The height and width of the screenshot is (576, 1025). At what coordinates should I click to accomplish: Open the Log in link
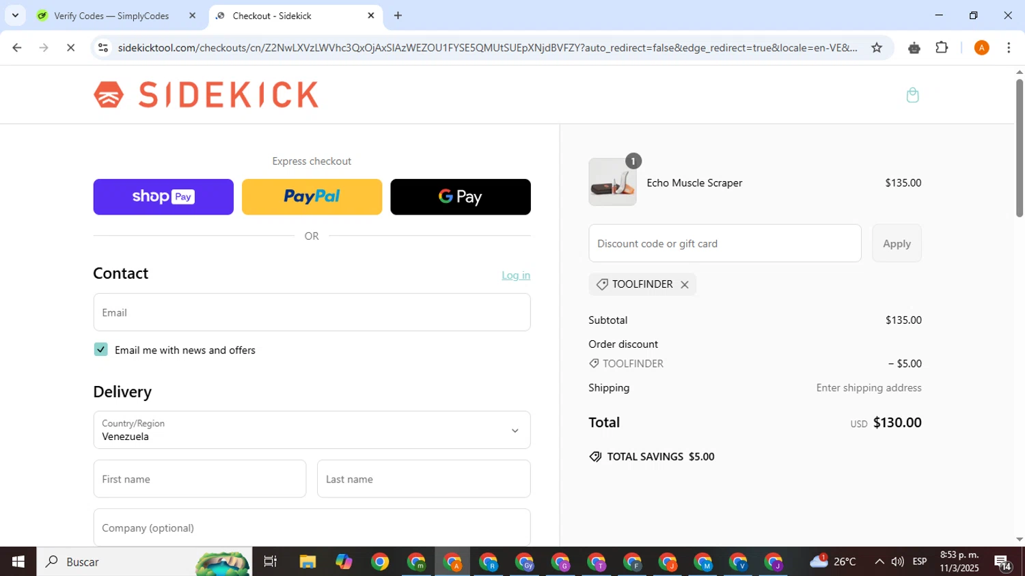pos(516,275)
